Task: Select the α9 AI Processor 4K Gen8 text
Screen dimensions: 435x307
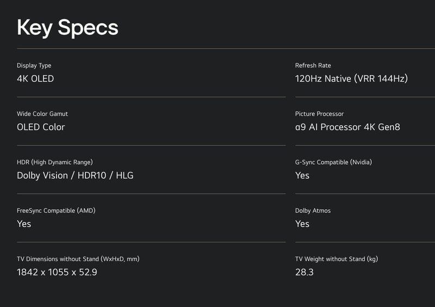Action: click(347, 127)
